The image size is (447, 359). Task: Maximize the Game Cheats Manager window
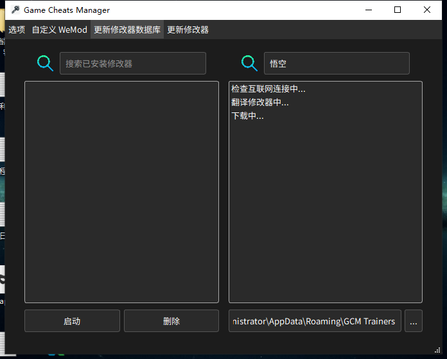click(398, 10)
